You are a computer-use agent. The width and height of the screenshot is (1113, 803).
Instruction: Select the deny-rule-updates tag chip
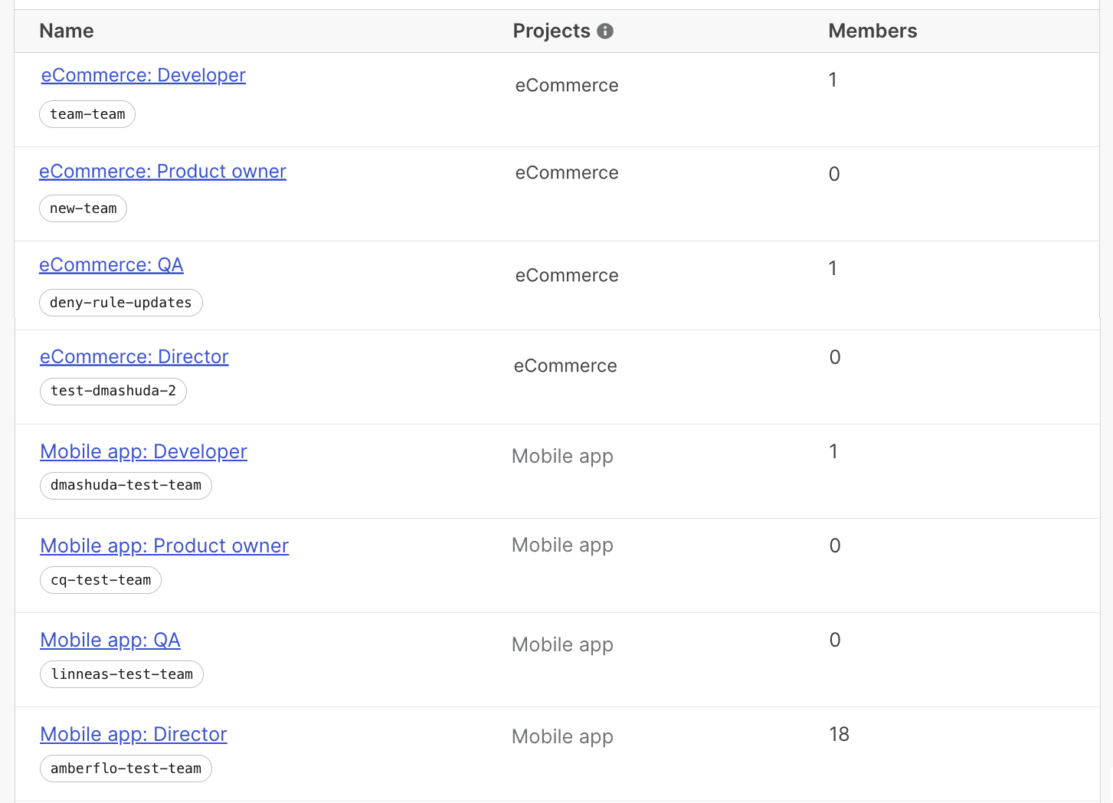tap(120, 302)
